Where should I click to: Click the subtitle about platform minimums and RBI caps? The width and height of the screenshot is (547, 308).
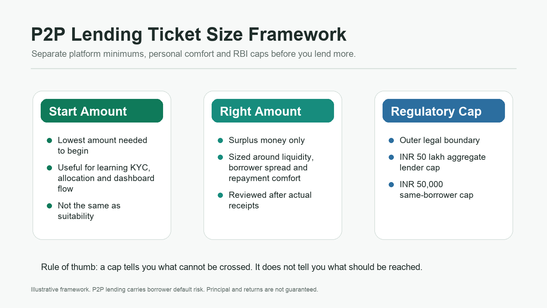coord(194,54)
